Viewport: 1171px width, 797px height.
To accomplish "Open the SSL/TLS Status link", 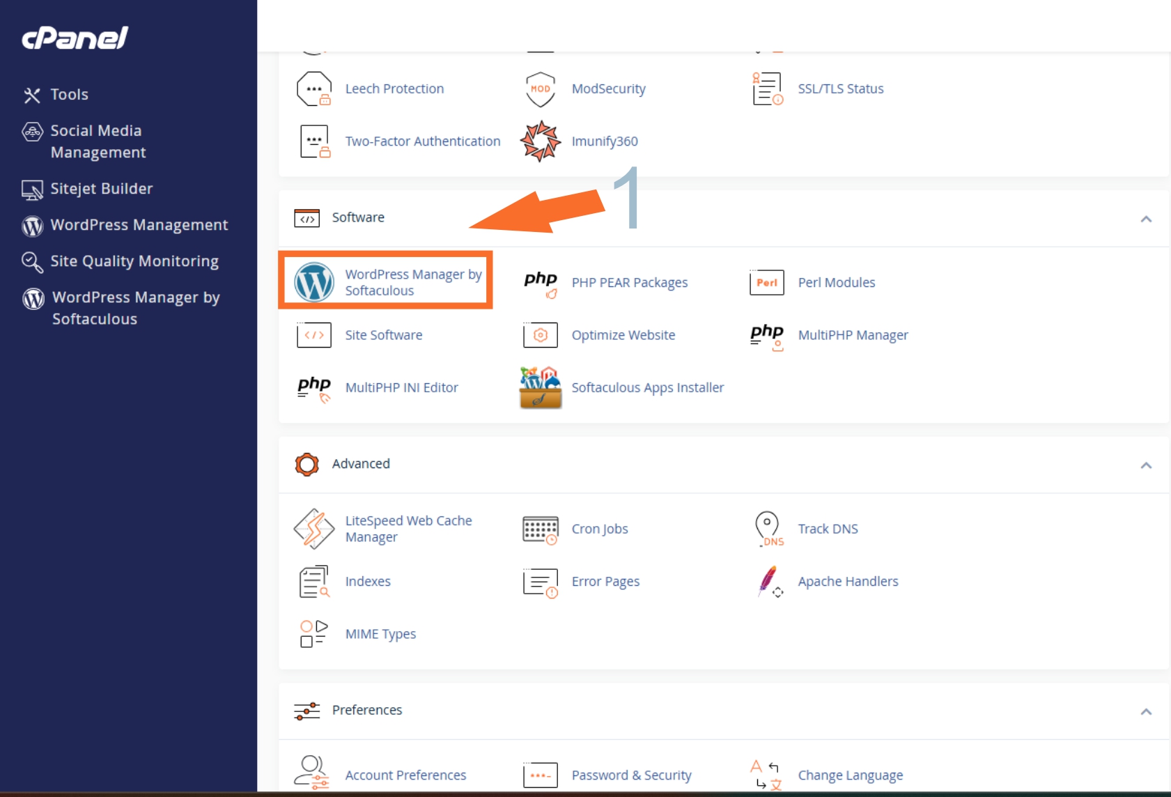I will click(841, 88).
